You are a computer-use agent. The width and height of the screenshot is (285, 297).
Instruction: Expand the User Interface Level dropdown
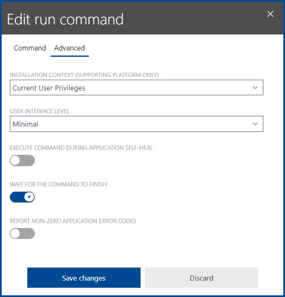[136, 124]
